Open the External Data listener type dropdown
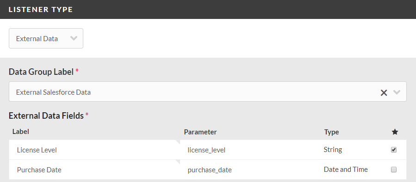Screen dimensions: 416x182 (46, 38)
